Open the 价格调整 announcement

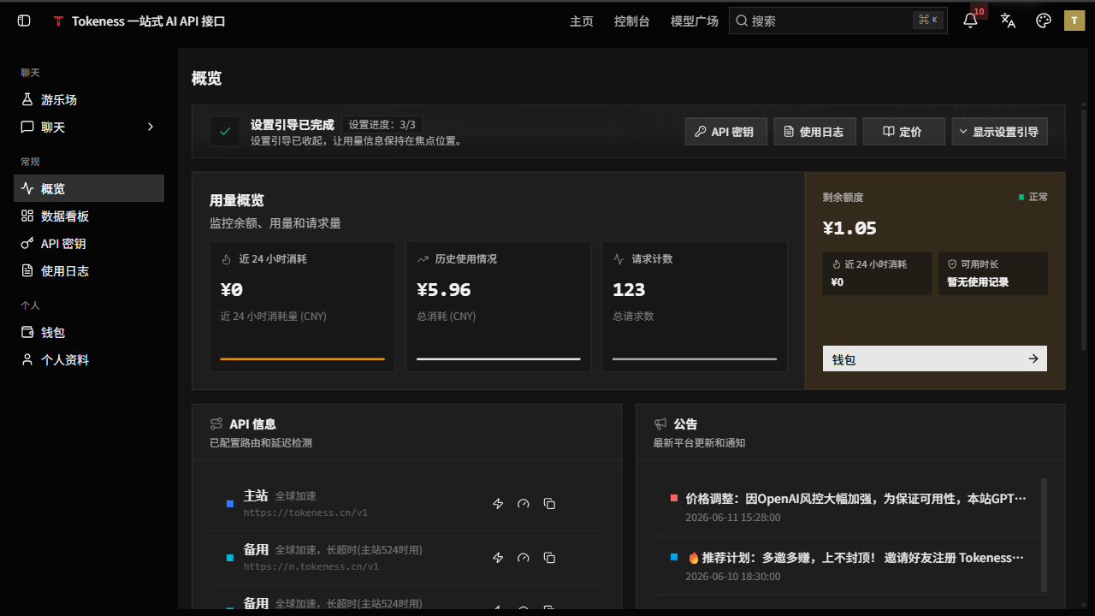coord(855,498)
